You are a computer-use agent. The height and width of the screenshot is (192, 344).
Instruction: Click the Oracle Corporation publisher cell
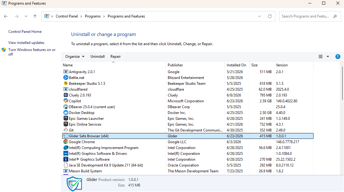(183, 165)
